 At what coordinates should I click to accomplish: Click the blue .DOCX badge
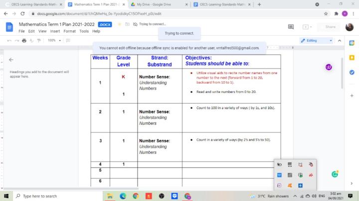coord(105,24)
